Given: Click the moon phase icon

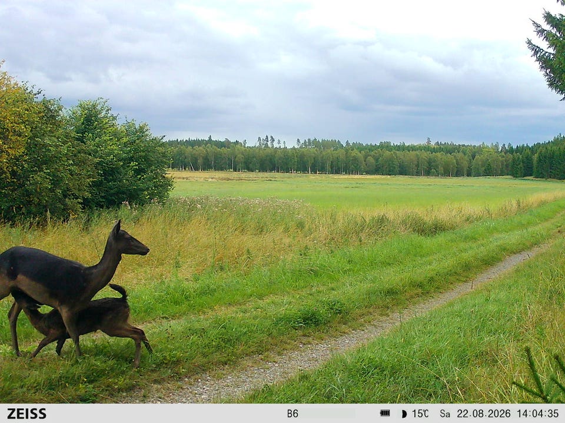Looking at the screenshot, I should (x=404, y=414).
